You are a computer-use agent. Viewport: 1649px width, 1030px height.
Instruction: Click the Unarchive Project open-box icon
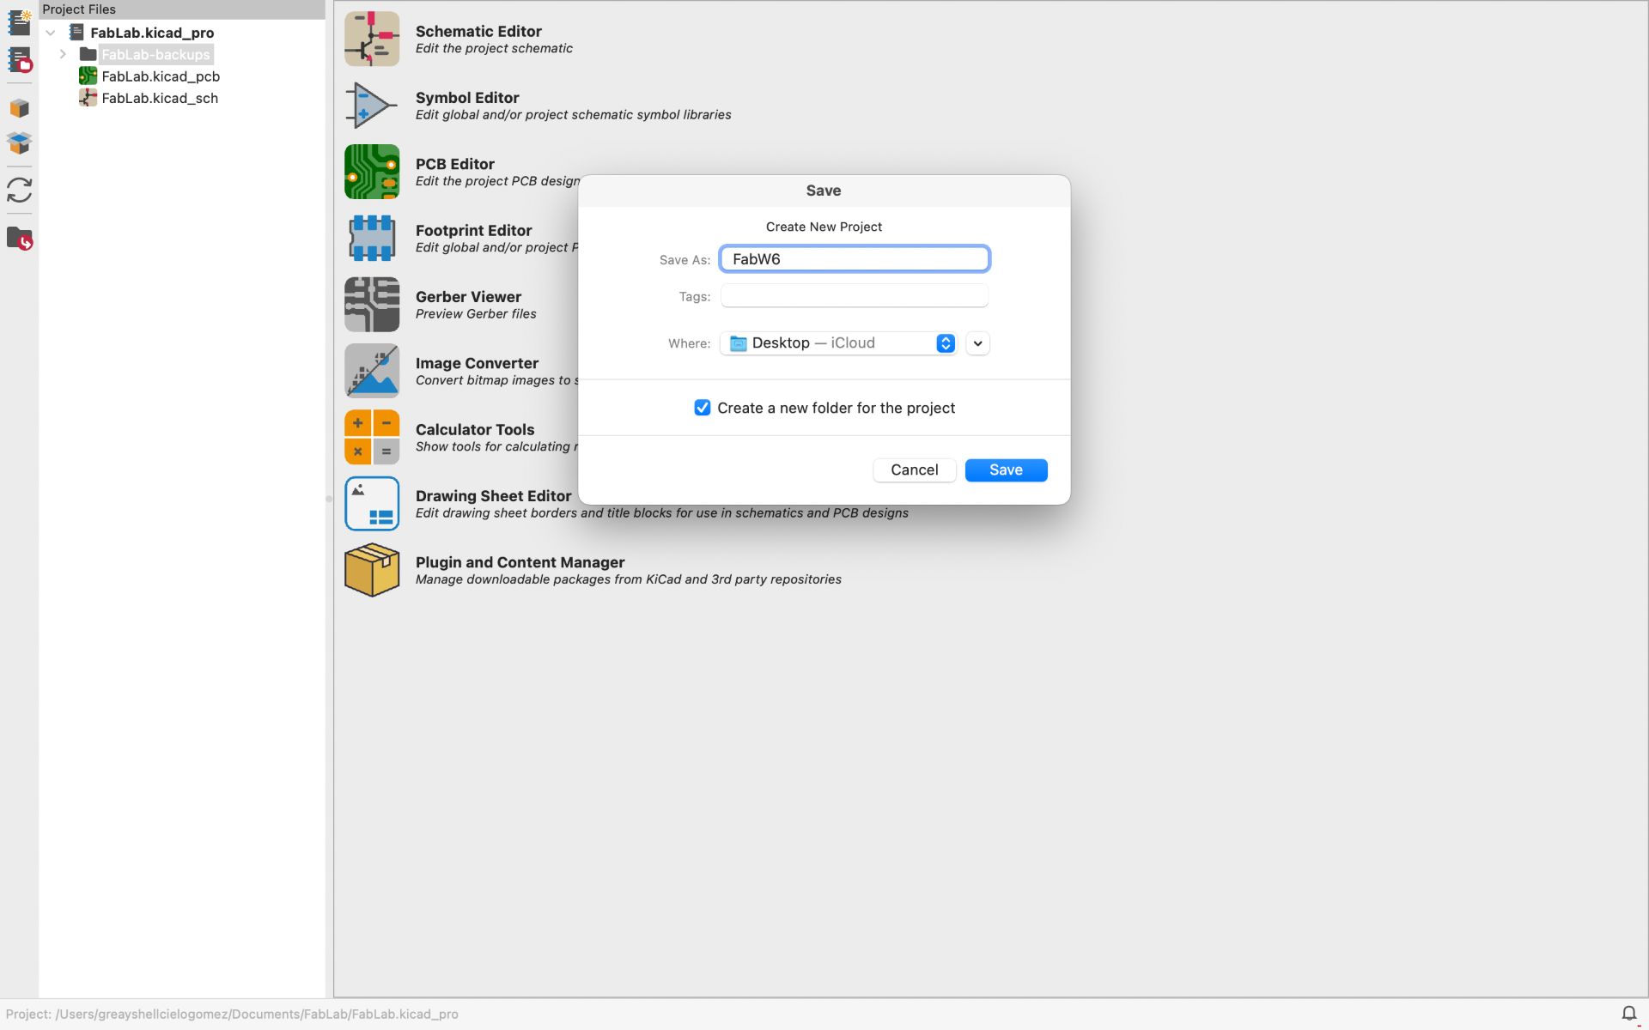[19, 142]
